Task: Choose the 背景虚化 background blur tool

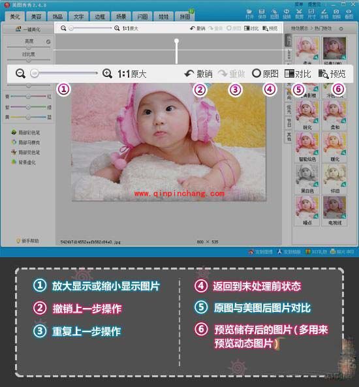Action: (x=23, y=162)
